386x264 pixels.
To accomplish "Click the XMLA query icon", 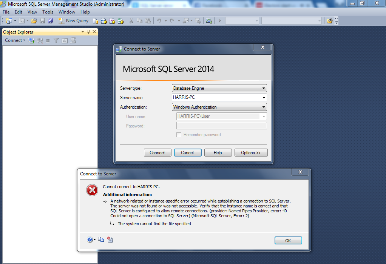I will pos(120,21).
